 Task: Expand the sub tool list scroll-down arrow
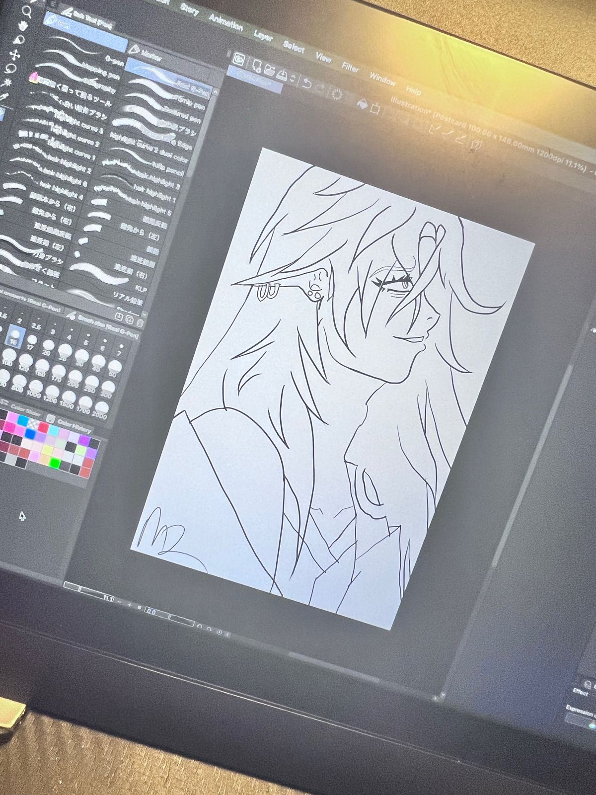click(x=145, y=314)
